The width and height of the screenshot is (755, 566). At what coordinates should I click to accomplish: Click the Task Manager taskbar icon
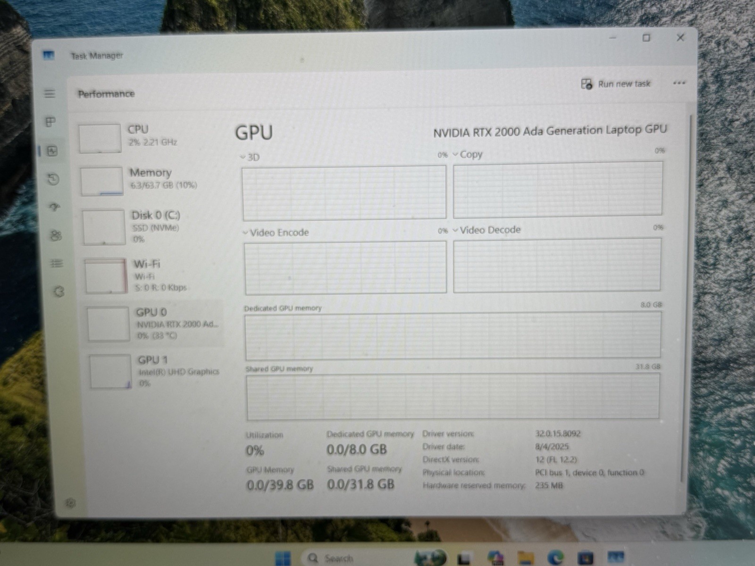[615, 558]
